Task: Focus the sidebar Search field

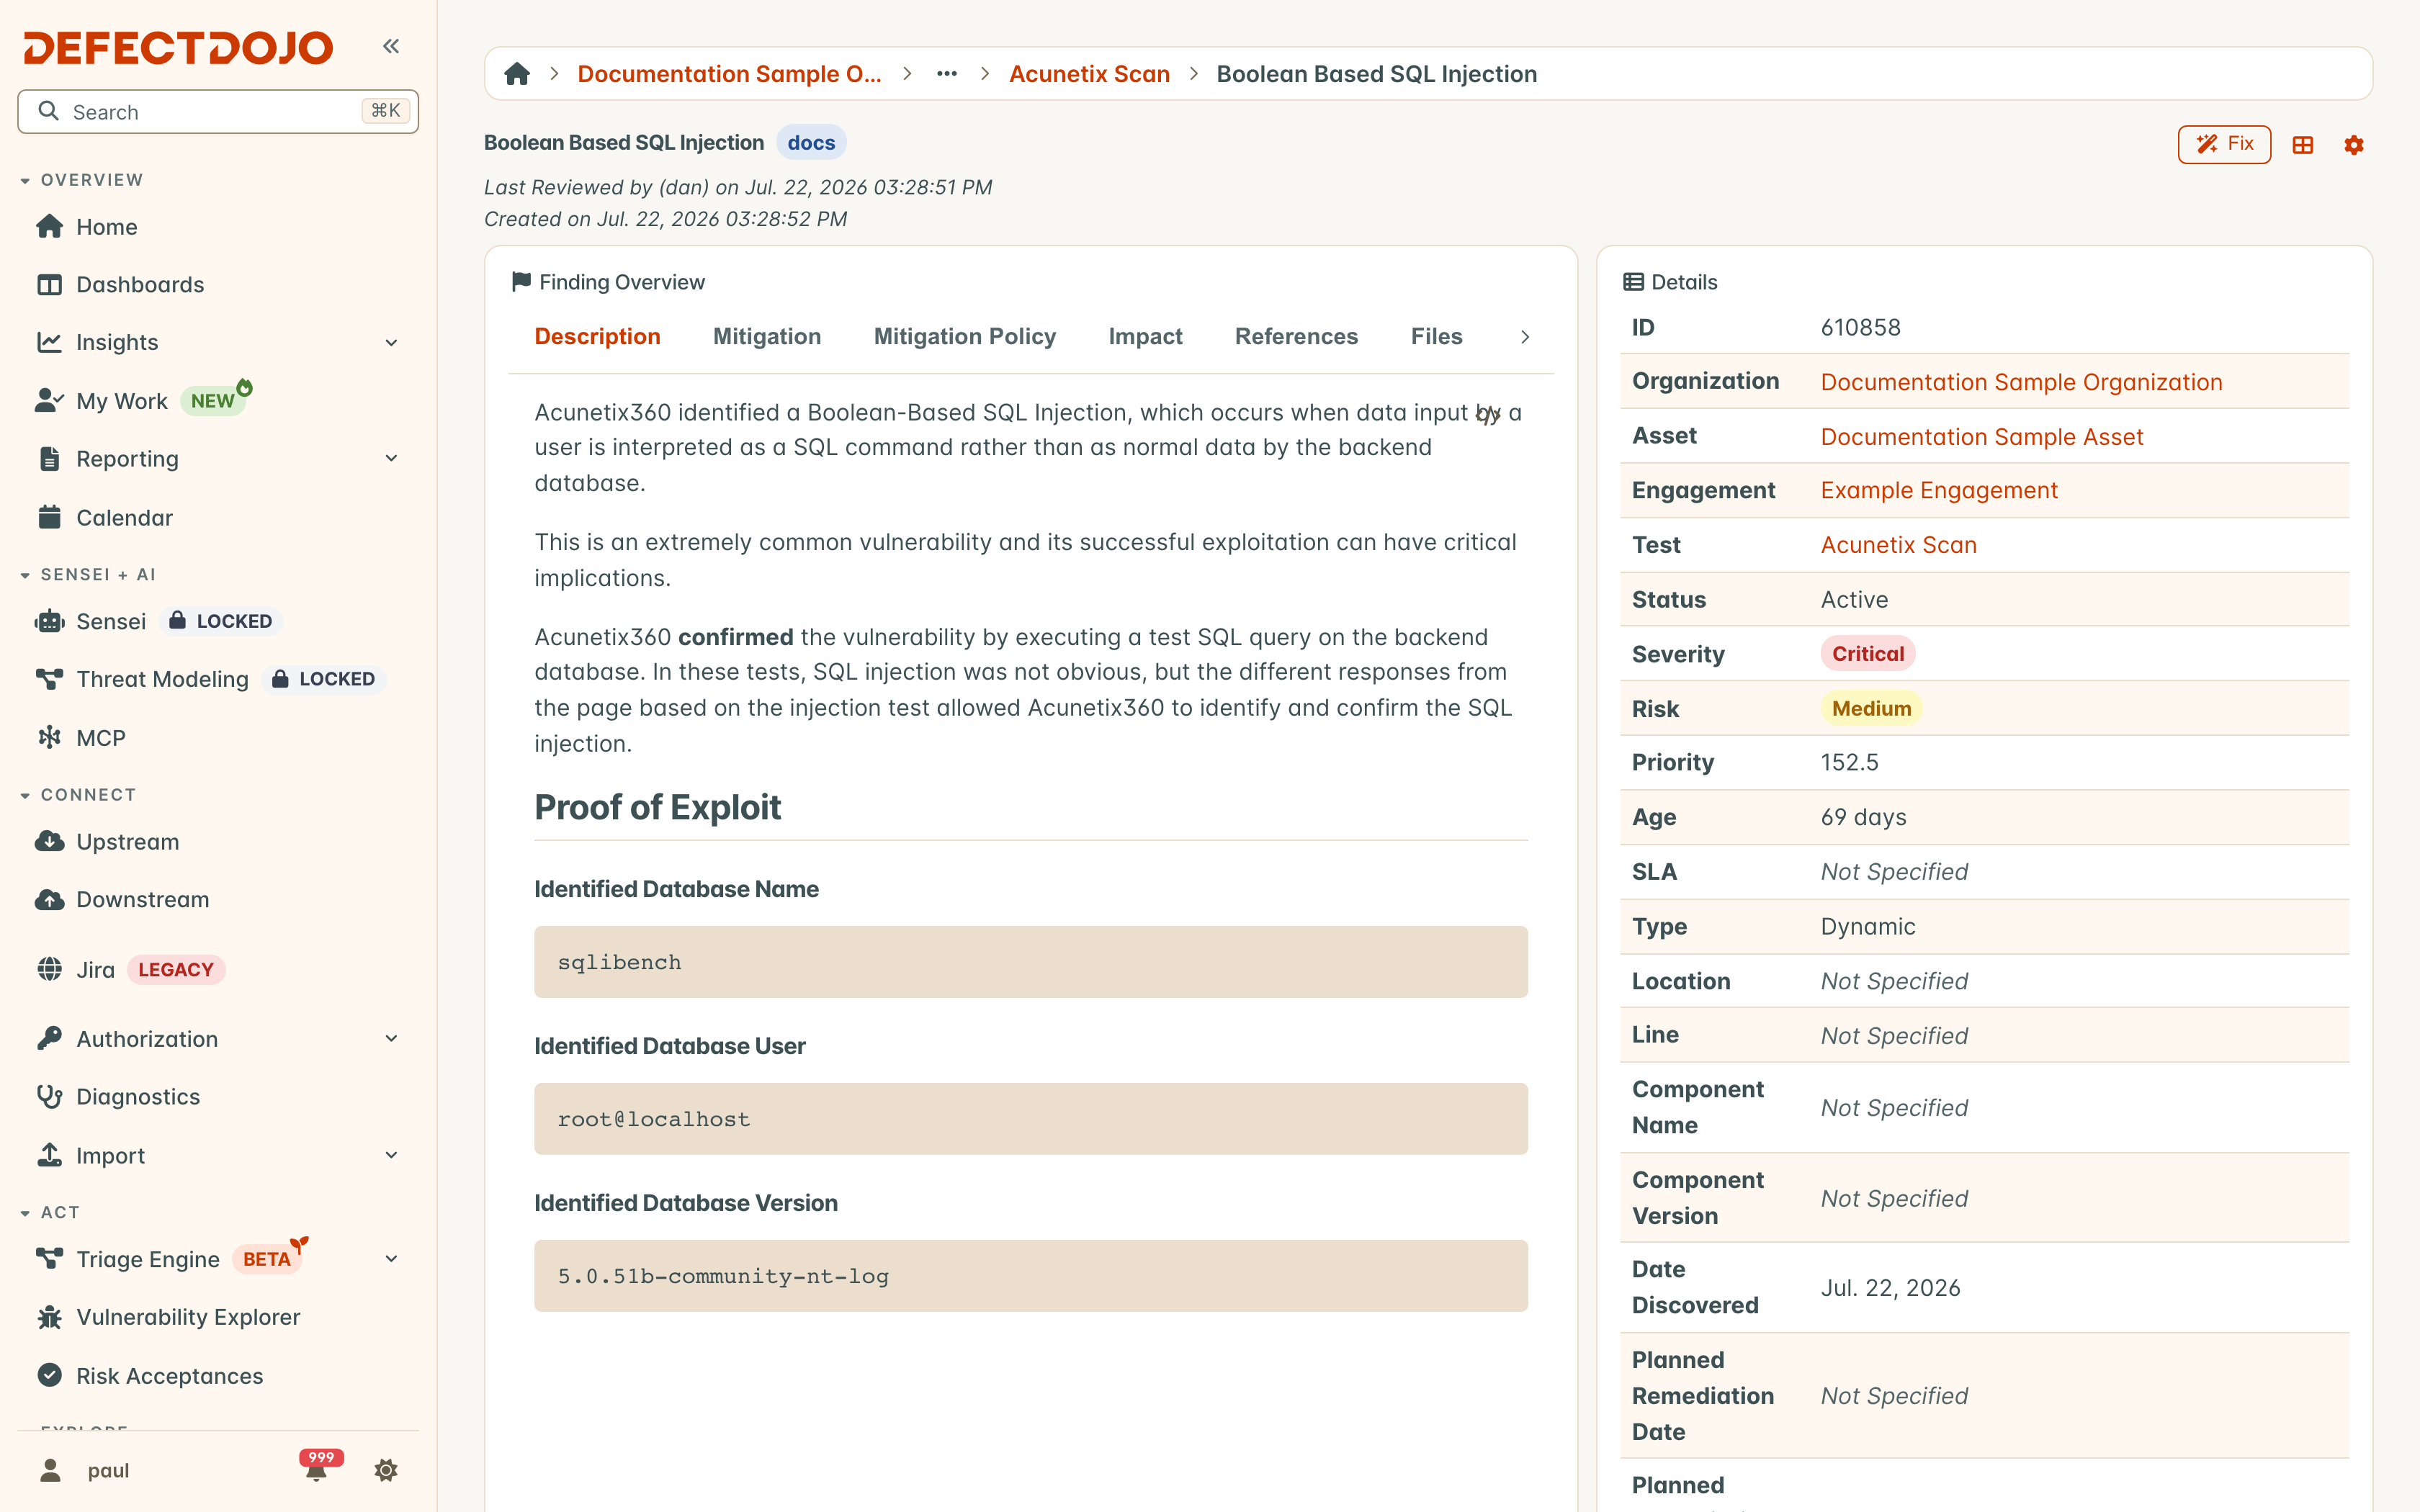Action: point(218,111)
